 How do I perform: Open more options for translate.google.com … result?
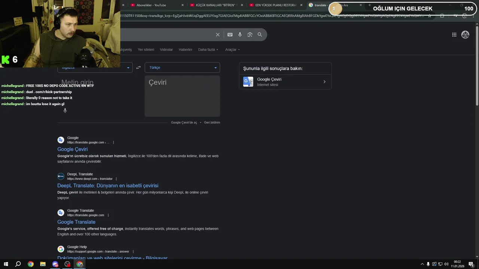[113, 142]
